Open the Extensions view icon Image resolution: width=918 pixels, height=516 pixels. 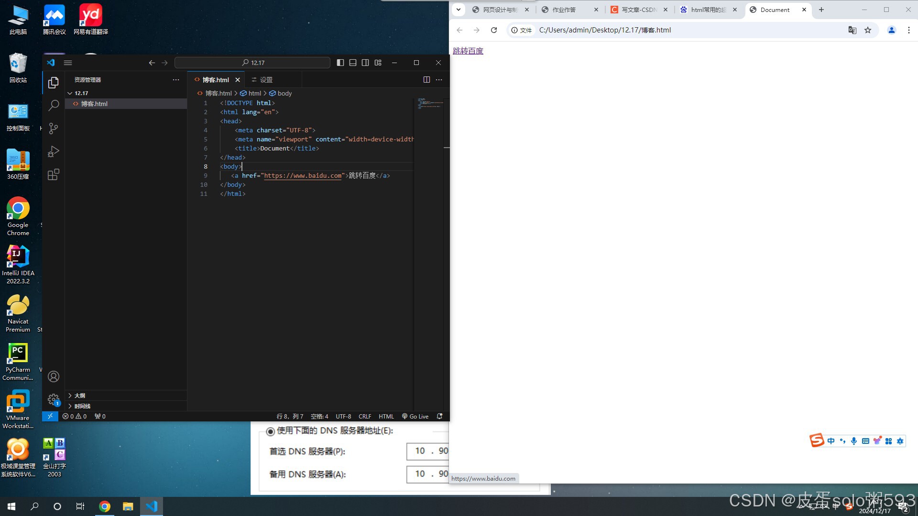click(54, 174)
